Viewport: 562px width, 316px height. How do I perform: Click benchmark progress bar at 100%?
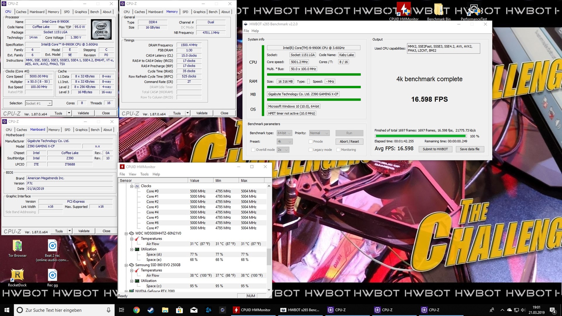tap(421, 136)
